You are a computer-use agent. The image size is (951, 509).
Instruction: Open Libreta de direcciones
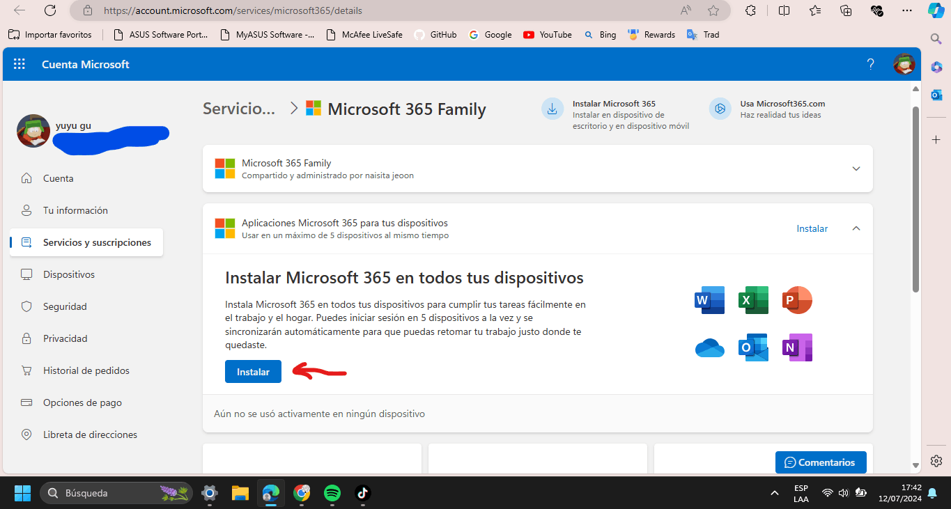point(86,434)
